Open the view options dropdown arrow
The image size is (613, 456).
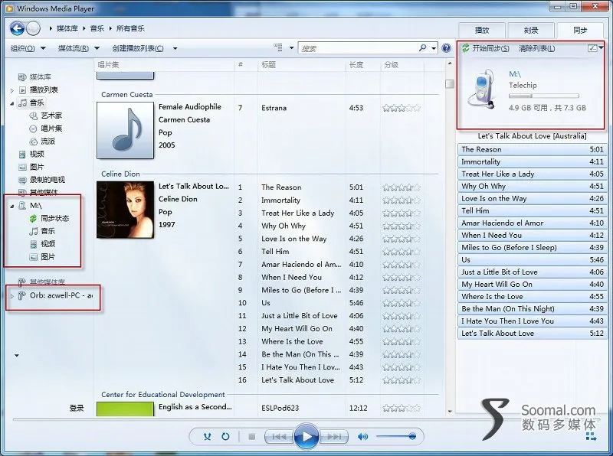[x=291, y=48]
